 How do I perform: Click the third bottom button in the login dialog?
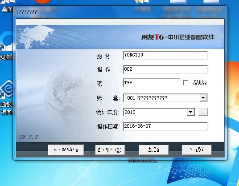154,150
